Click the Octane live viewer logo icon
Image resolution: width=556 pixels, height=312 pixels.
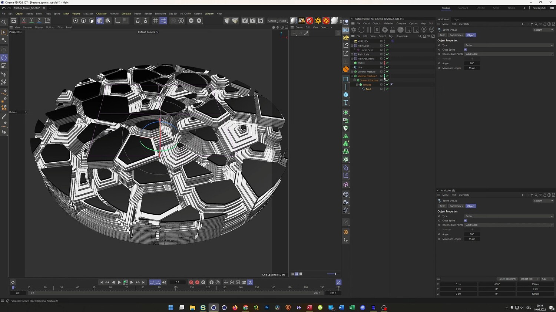[354, 30]
